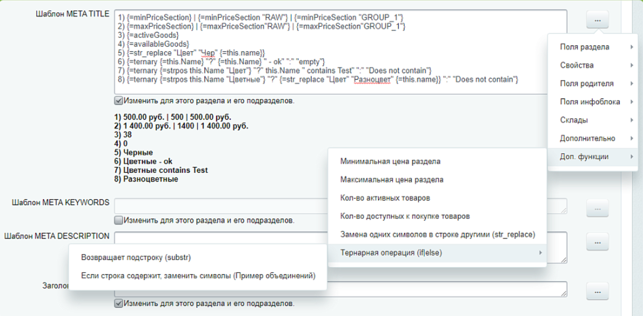Viewport: 643px width, 316px height.
Task: Click the ellipsis button beside the Заголовок field
Action: 597,291
